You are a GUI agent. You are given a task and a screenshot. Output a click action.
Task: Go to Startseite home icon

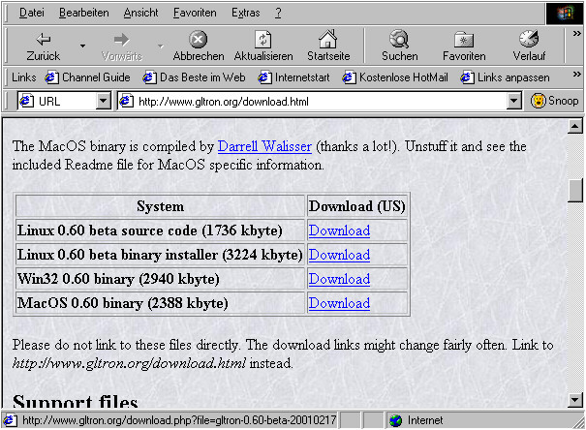(x=328, y=40)
